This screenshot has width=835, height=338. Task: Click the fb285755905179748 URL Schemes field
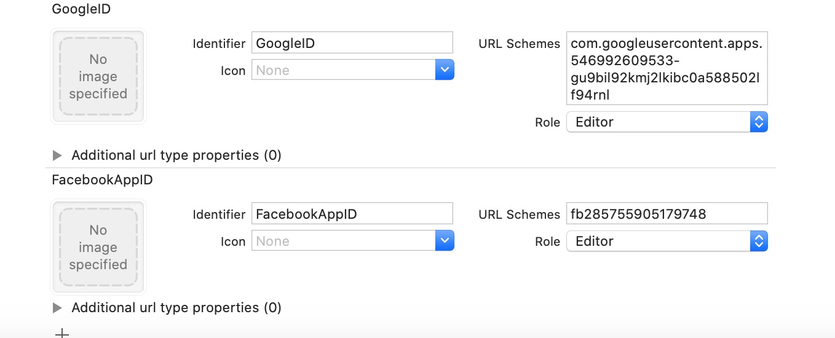click(667, 214)
